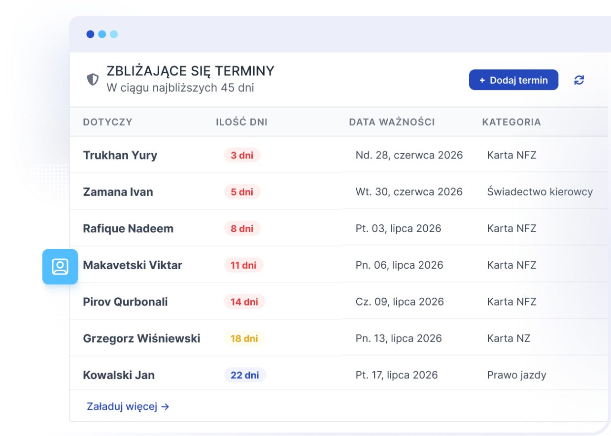Open the Trukhan Yury row
611x436 pixels.
(339, 155)
